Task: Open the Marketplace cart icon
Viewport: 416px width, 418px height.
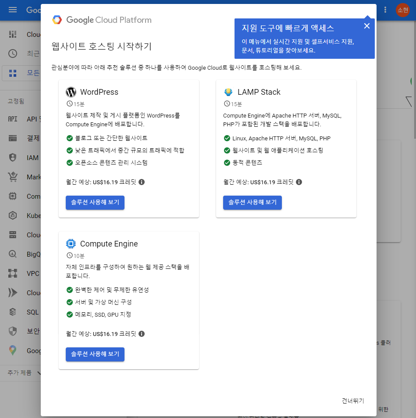Action: [x=13, y=177]
